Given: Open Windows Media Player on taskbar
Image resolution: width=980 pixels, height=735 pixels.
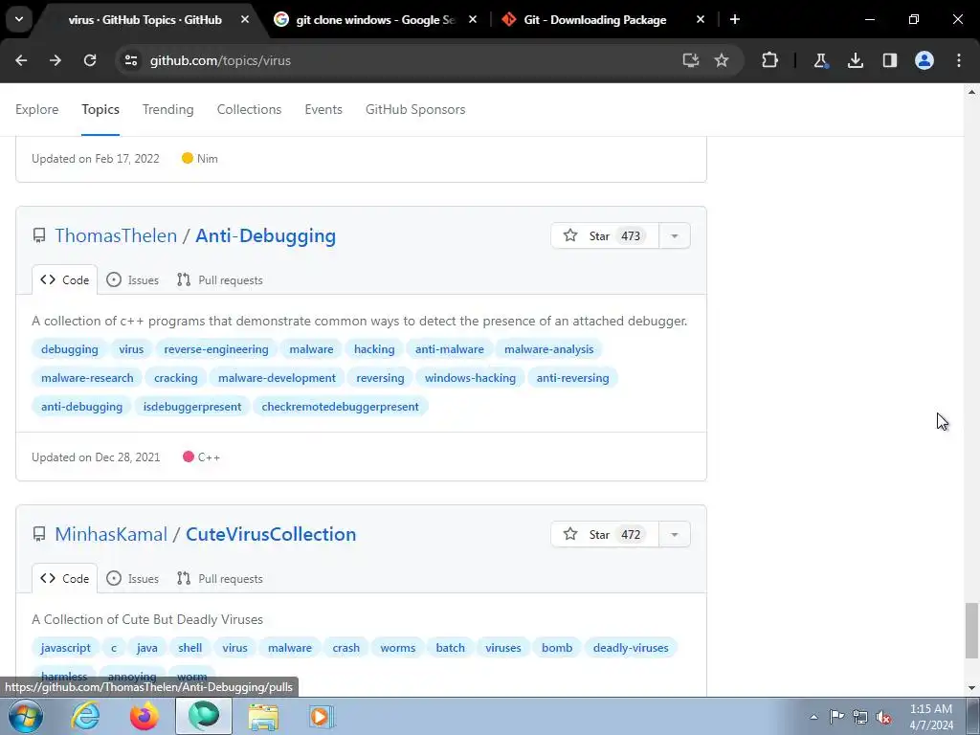Looking at the screenshot, I should pyautogui.click(x=322, y=716).
